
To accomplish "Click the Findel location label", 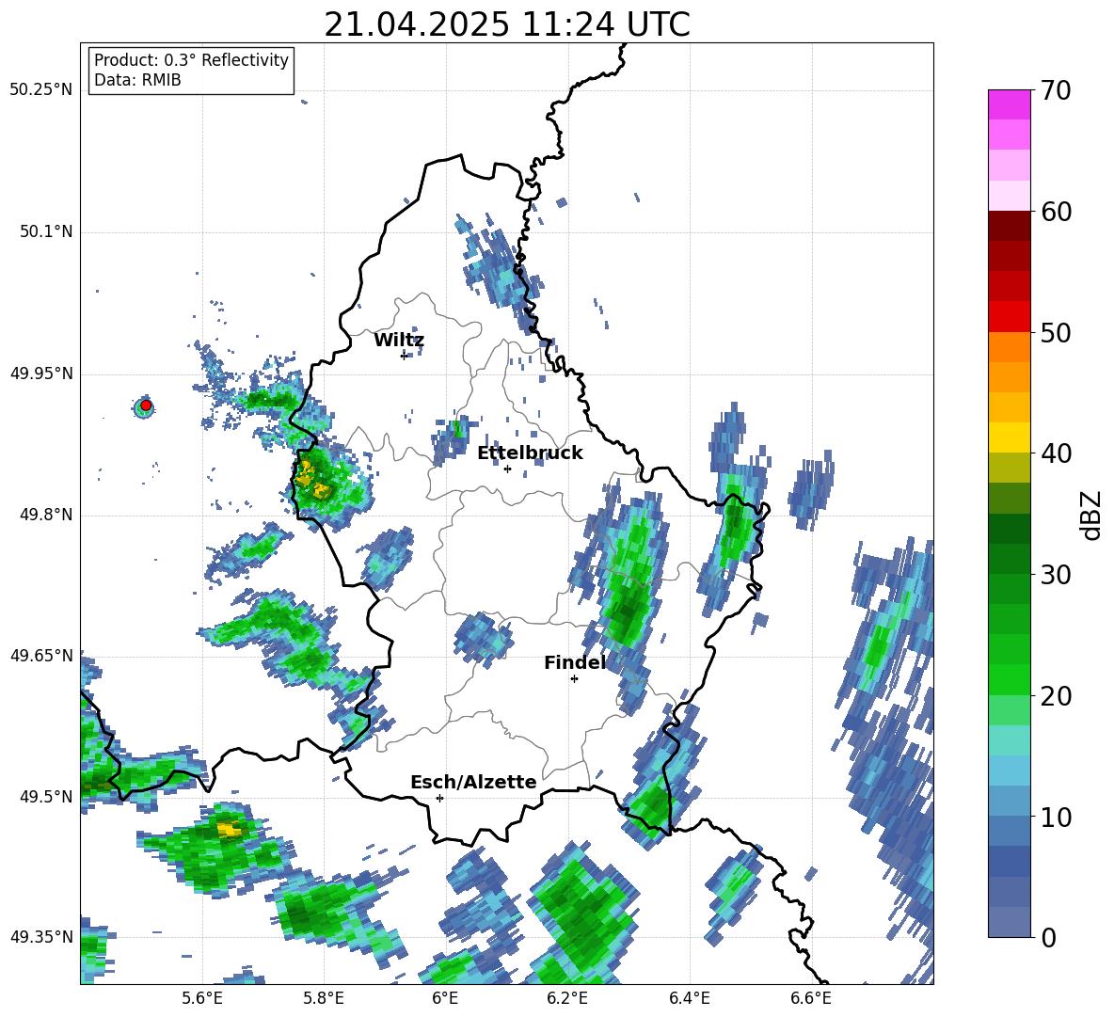I will tap(575, 662).
